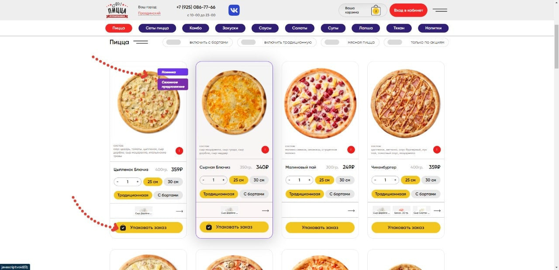Turn on 'только по акциям' toggle
Viewport: 559px width, 270px height.
pyautogui.click(x=395, y=42)
